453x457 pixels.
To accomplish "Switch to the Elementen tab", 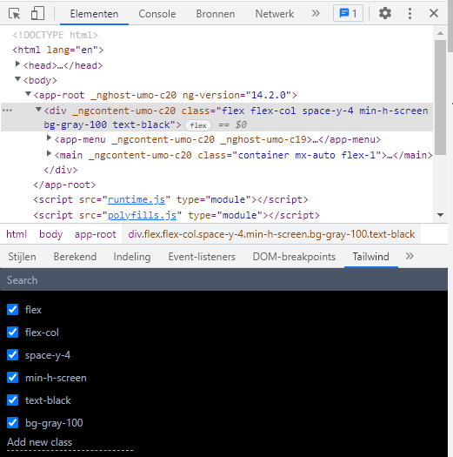I will (x=94, y=14).
